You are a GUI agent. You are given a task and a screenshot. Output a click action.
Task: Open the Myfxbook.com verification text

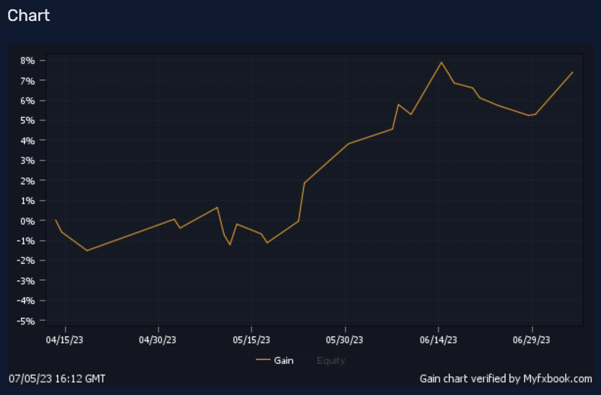point(506,378)
